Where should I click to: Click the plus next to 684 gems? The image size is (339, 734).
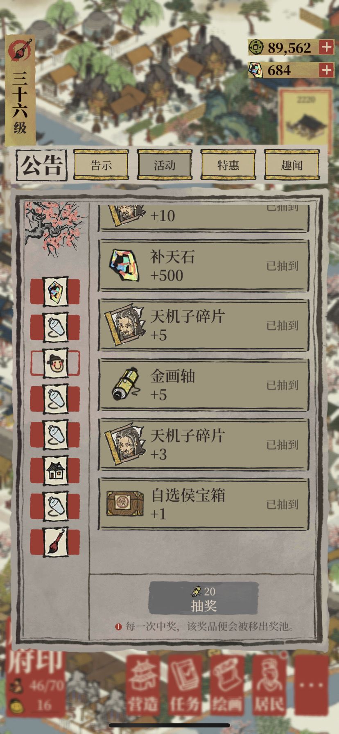coord(326,70)
